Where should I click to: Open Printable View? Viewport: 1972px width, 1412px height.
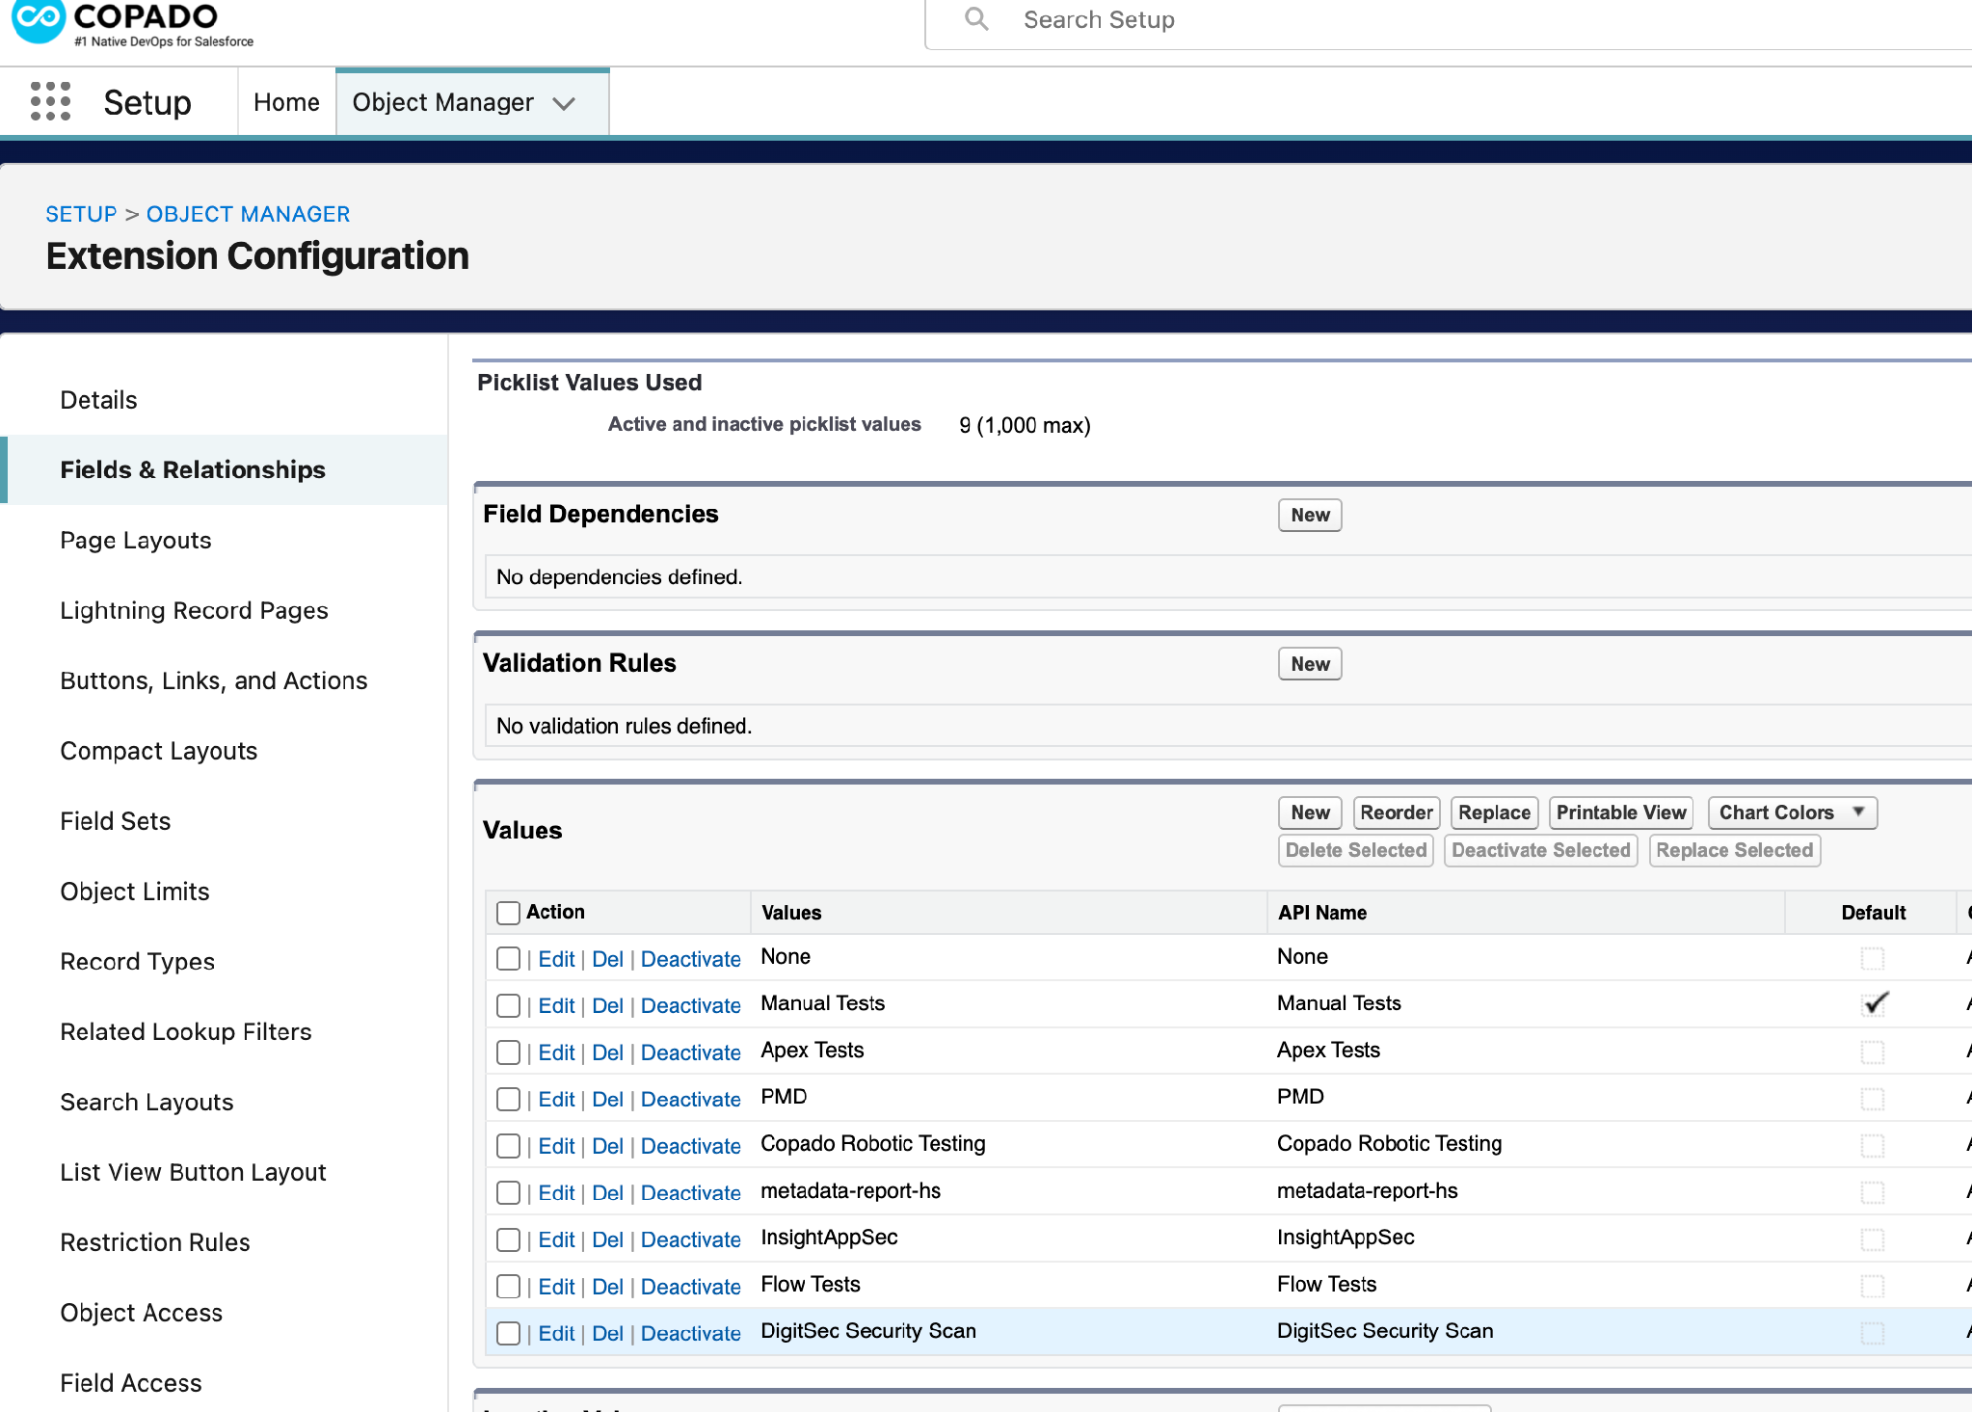point(1621,813)
